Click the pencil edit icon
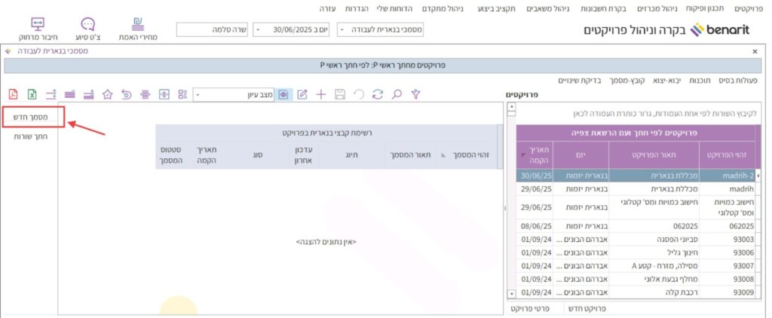The width and height of the screenshot is (772, 318). point(302,95)
